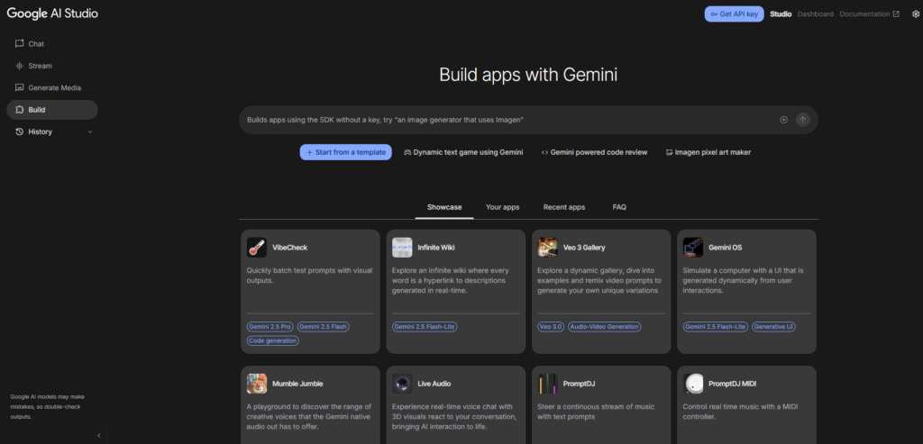Open the PromptDJ app icon
This screenshot has width=923, height=444.
click(x=547, y=384)
